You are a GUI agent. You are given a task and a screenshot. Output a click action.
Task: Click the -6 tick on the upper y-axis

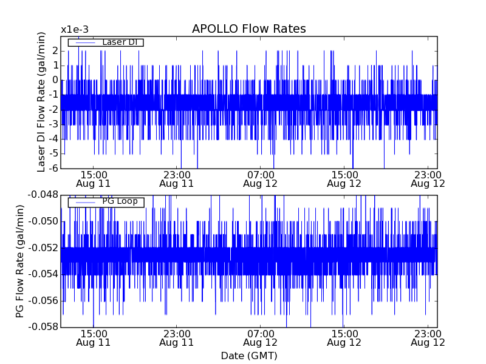[53, 168]
